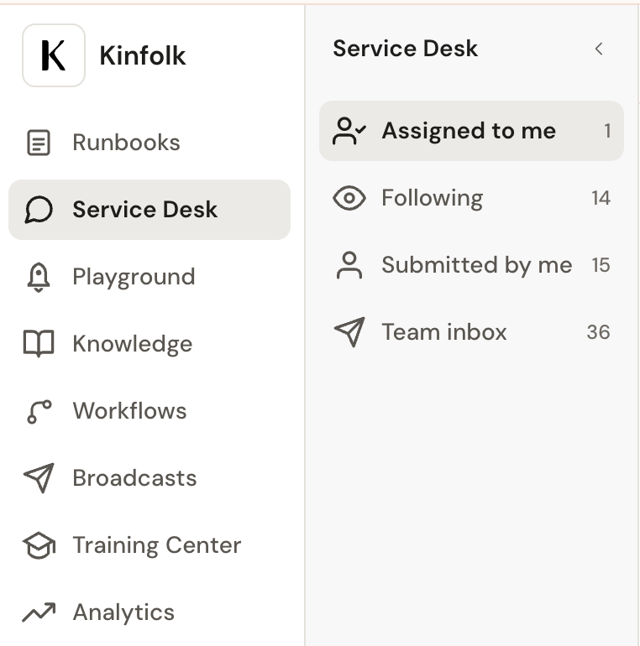Image resolution: width=640 pixels, height=646 pixels.
Task: Click the Assigned to me person-check icon
Action: (x=349, y=131)
